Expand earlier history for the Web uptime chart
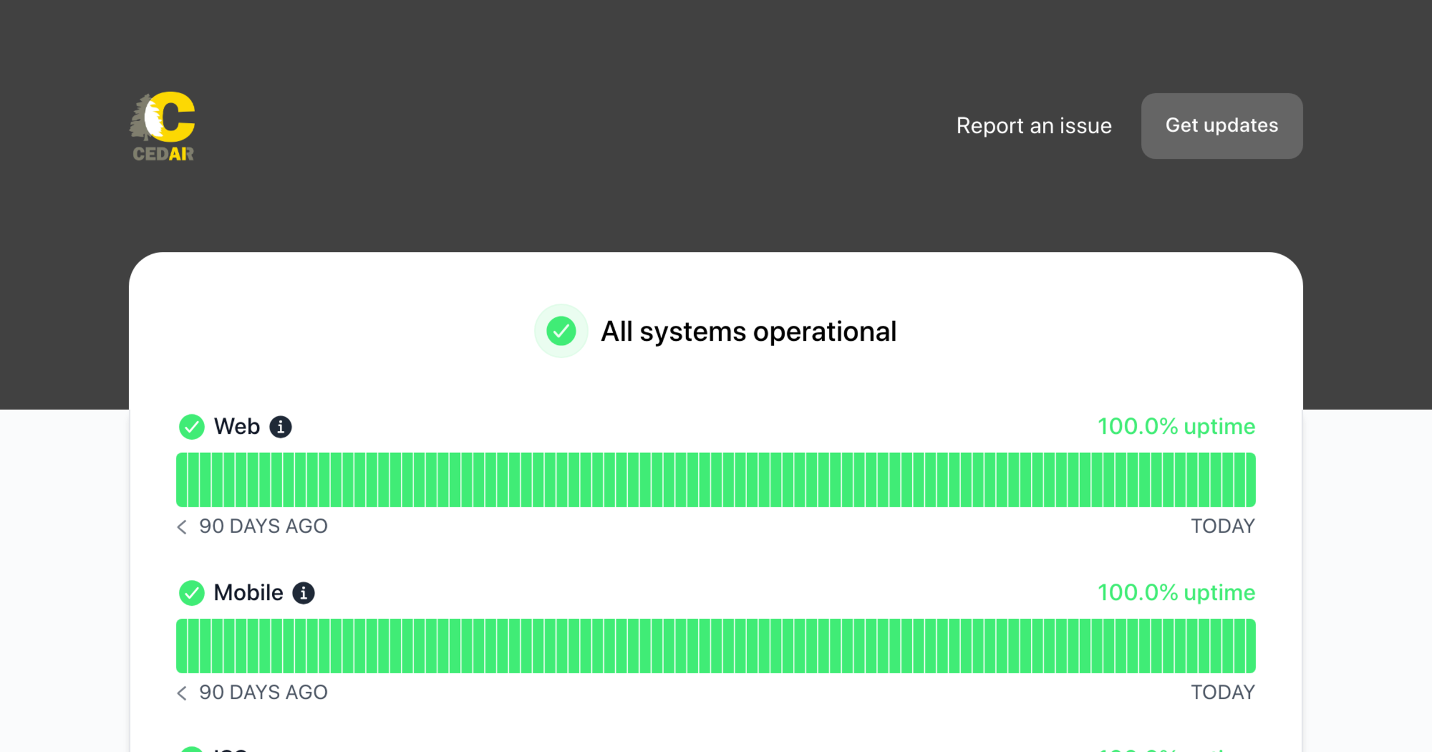This screenshot has height=752, width=1432. coord(182,527)
